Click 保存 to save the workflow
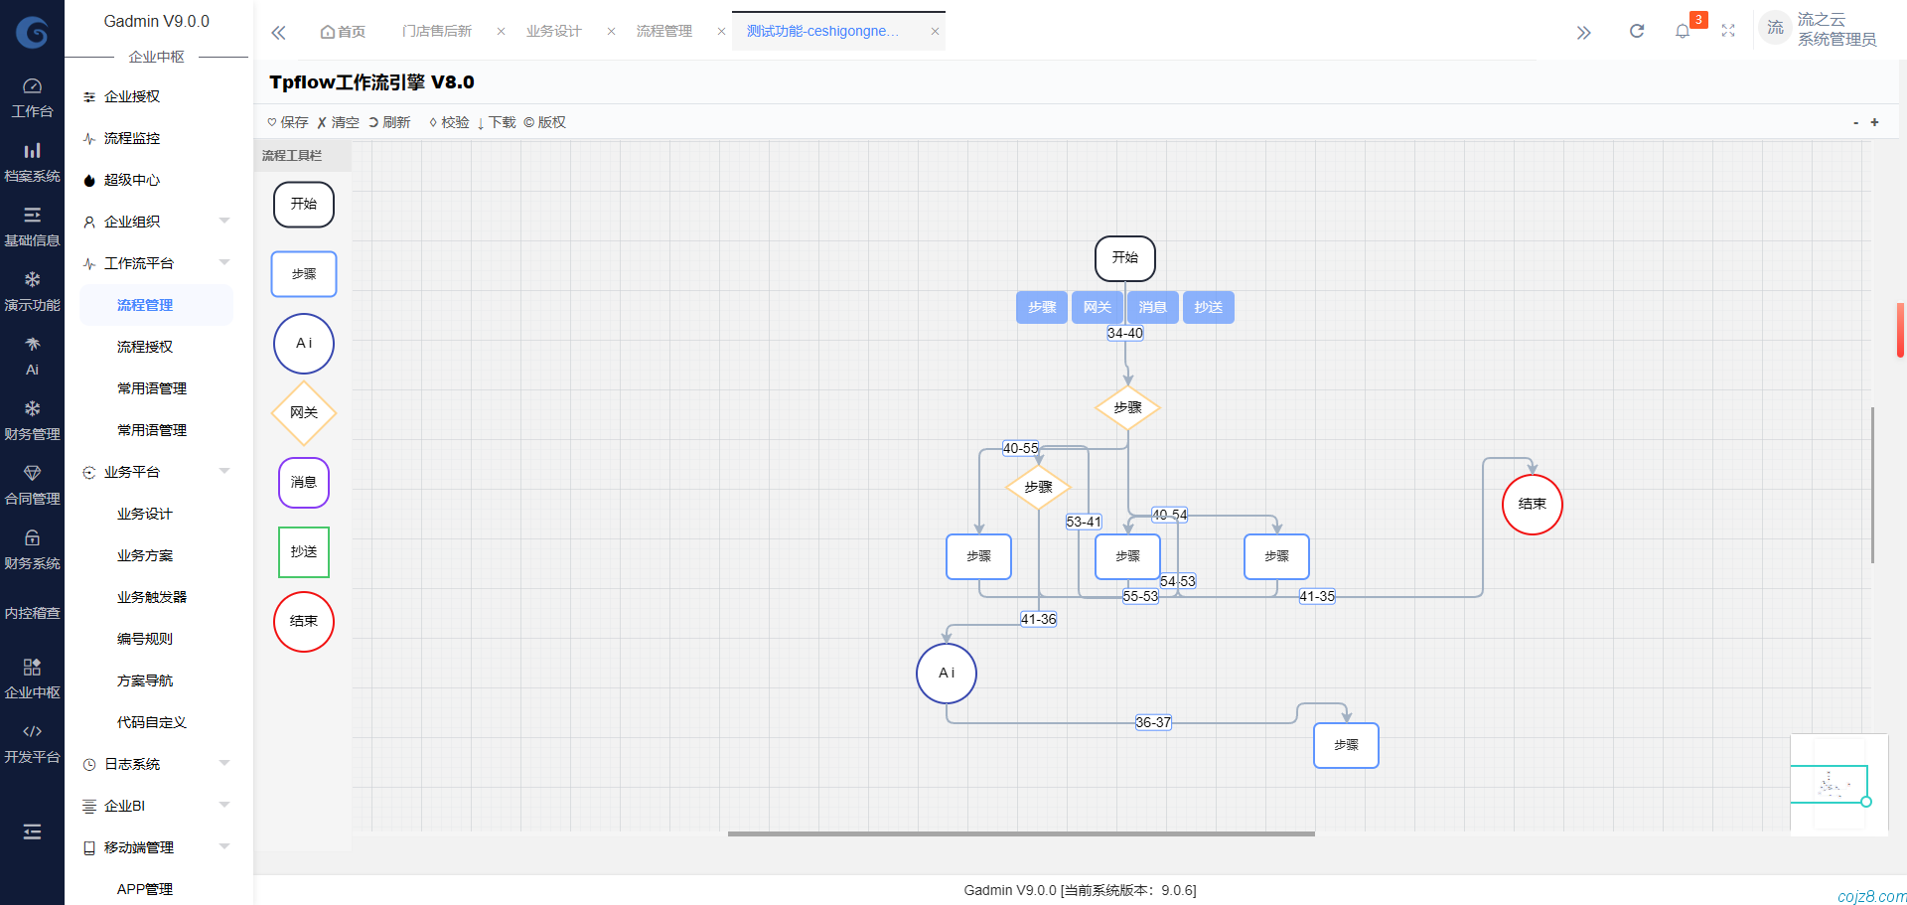1907x905 pixels. click(x=288, y=122)
